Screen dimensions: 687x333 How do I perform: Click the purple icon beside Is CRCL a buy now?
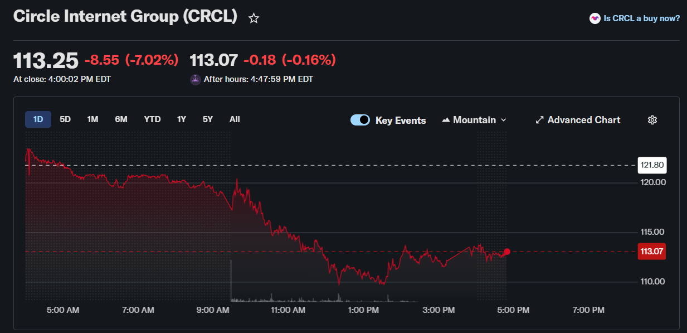coord(595,18)
